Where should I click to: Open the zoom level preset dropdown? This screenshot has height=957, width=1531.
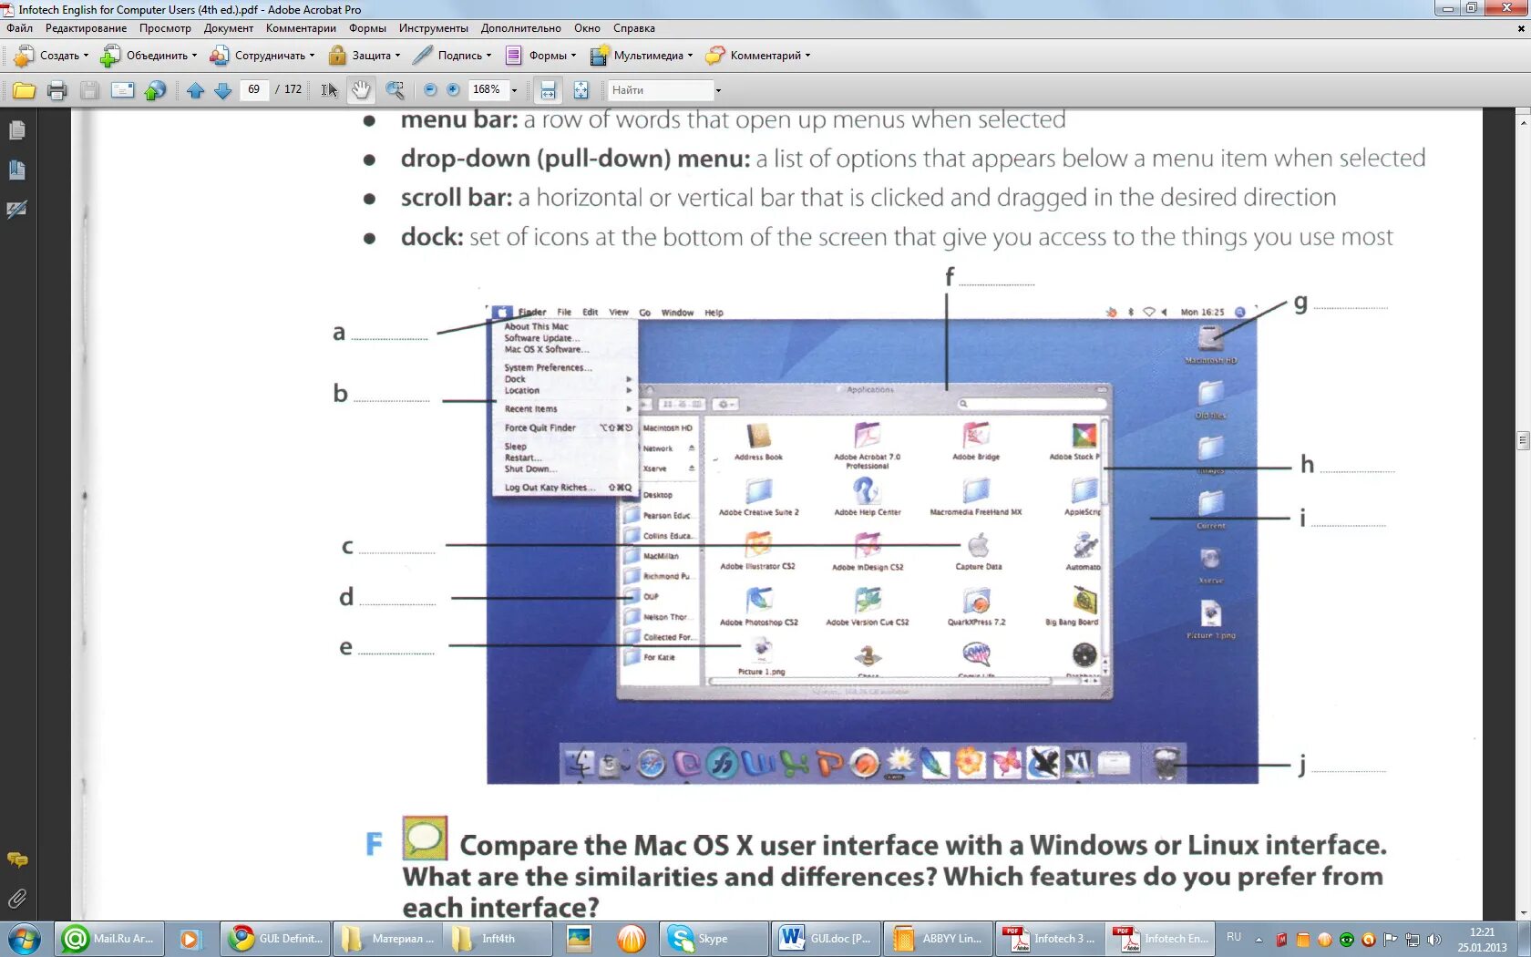[514, 90]
